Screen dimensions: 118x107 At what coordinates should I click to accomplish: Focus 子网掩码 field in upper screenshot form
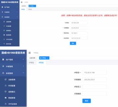click(x=79, y=28)
